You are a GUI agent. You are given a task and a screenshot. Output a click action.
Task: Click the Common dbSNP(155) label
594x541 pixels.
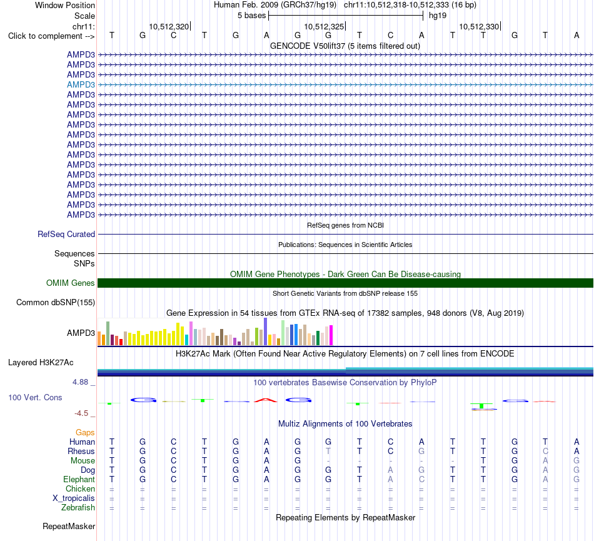56,302
